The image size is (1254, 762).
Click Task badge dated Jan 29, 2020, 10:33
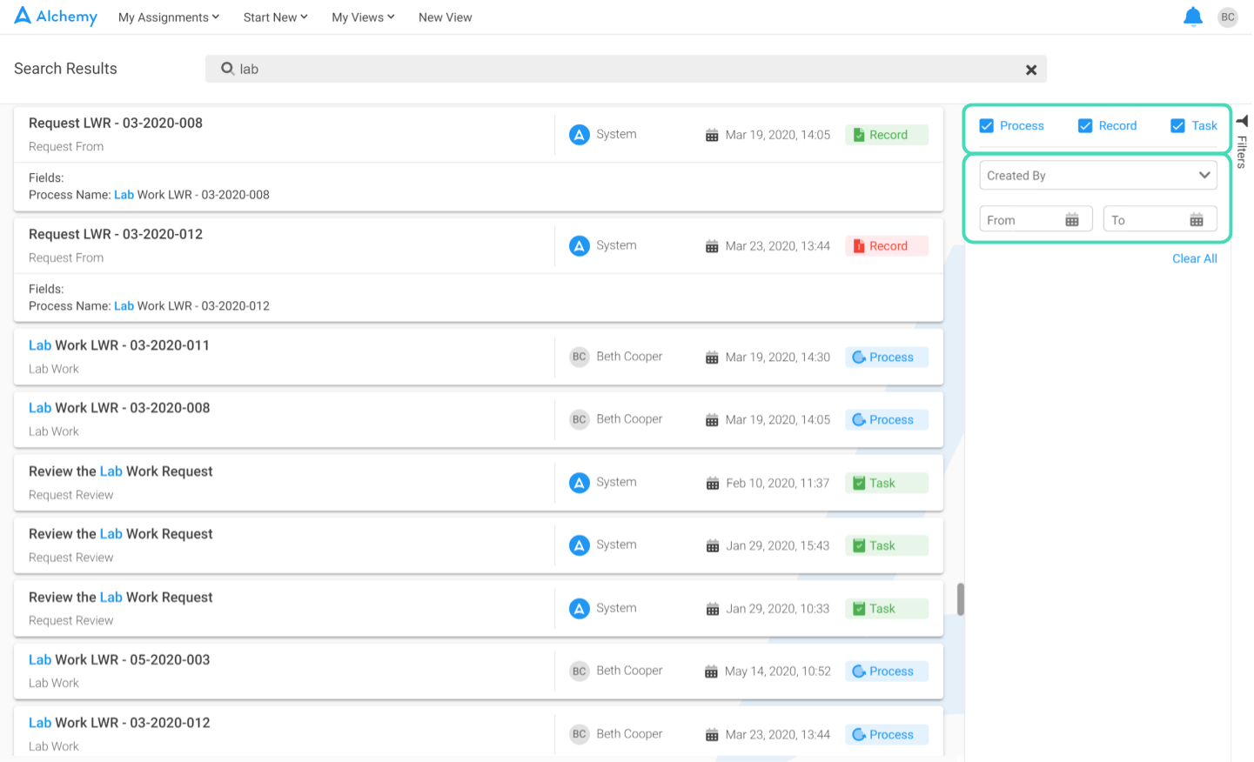click(x=887, y=609)
